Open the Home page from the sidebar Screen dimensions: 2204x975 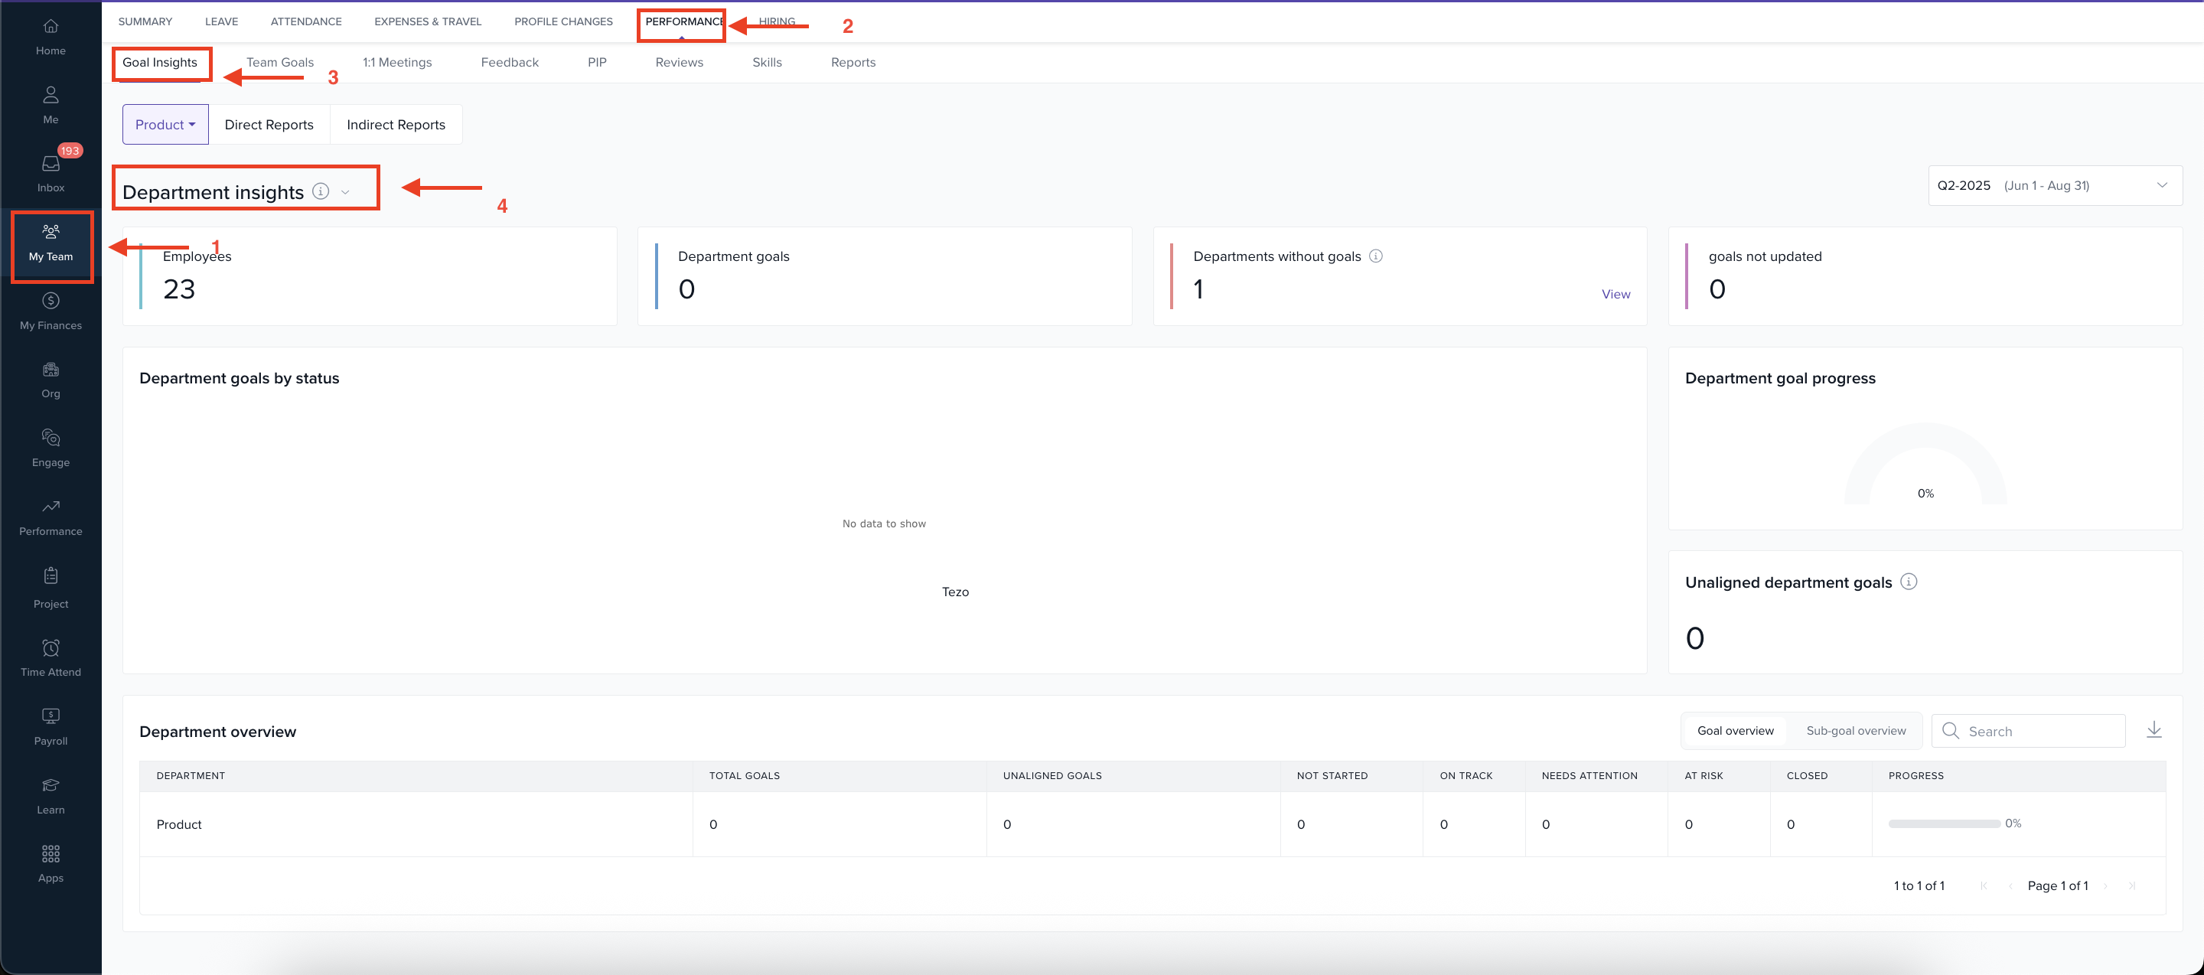point(51,34)
